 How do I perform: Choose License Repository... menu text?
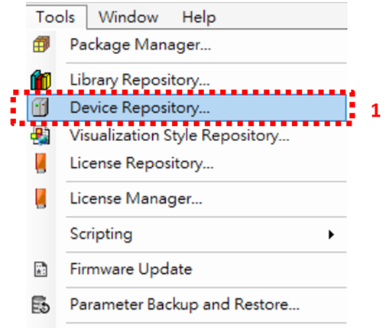tap(141, 163)
